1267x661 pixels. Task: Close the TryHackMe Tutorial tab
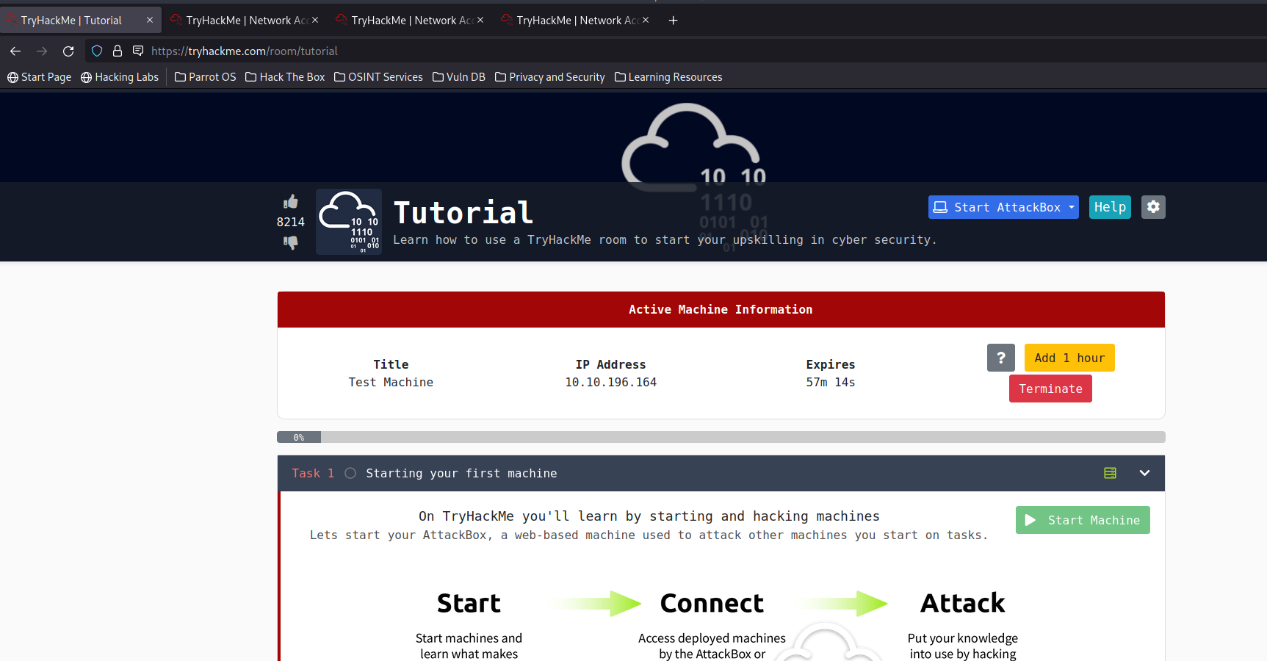[150, 20]
